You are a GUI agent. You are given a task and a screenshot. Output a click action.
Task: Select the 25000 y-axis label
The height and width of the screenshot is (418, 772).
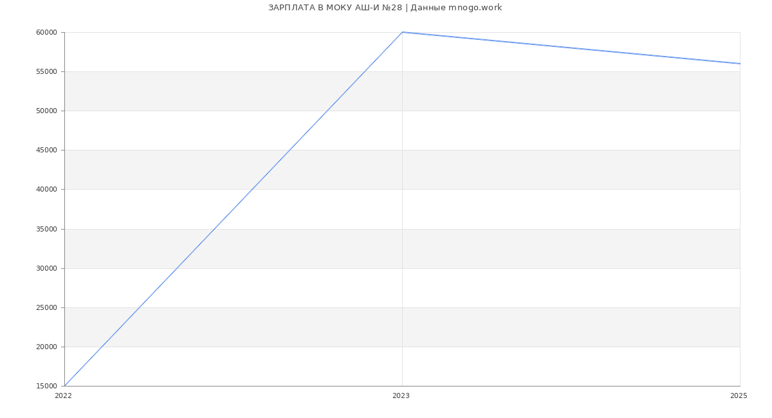click(x=47, y=307)
